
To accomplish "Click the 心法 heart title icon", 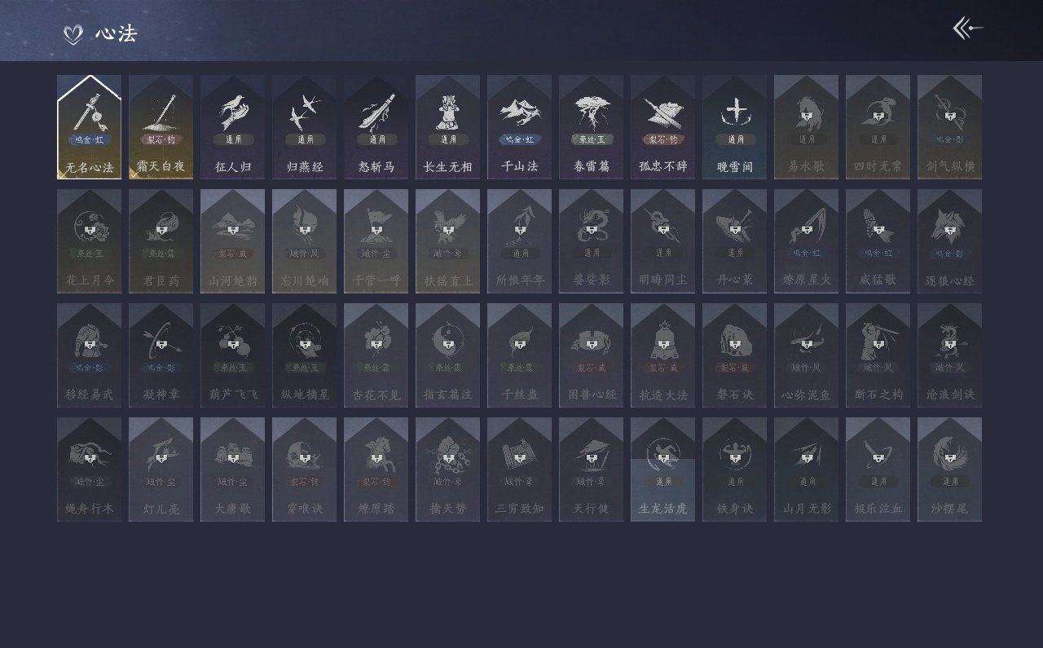I will [x=73, y=34].
